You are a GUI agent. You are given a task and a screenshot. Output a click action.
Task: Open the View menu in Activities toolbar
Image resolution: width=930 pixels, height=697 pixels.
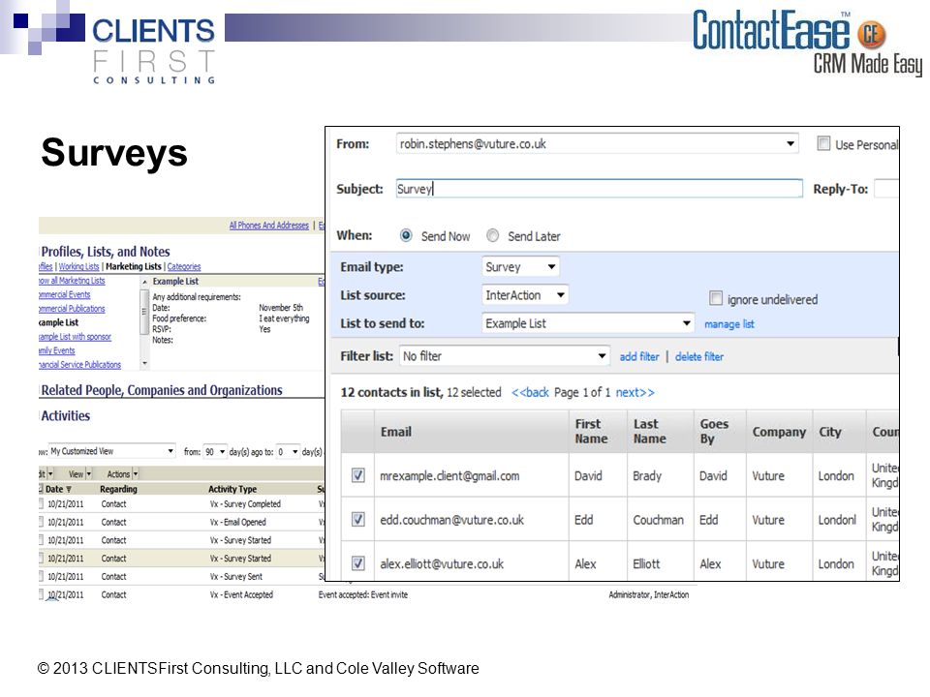click(x=80, y=474)
